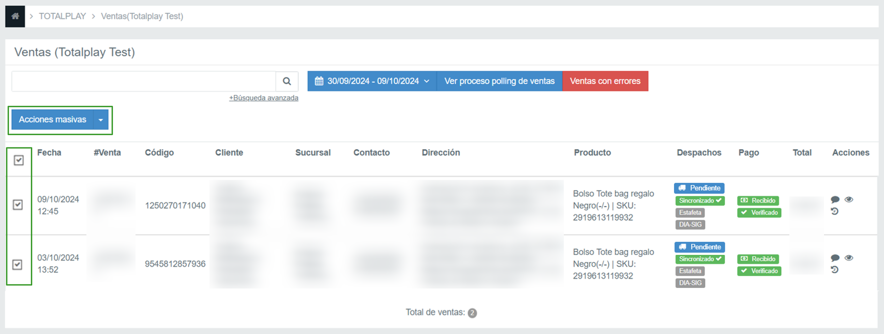Image resolution: width=884 pixels, height=334 pixels.
Task: Click date cell 03/10/2024 13:52
Action: coord(58,264)
